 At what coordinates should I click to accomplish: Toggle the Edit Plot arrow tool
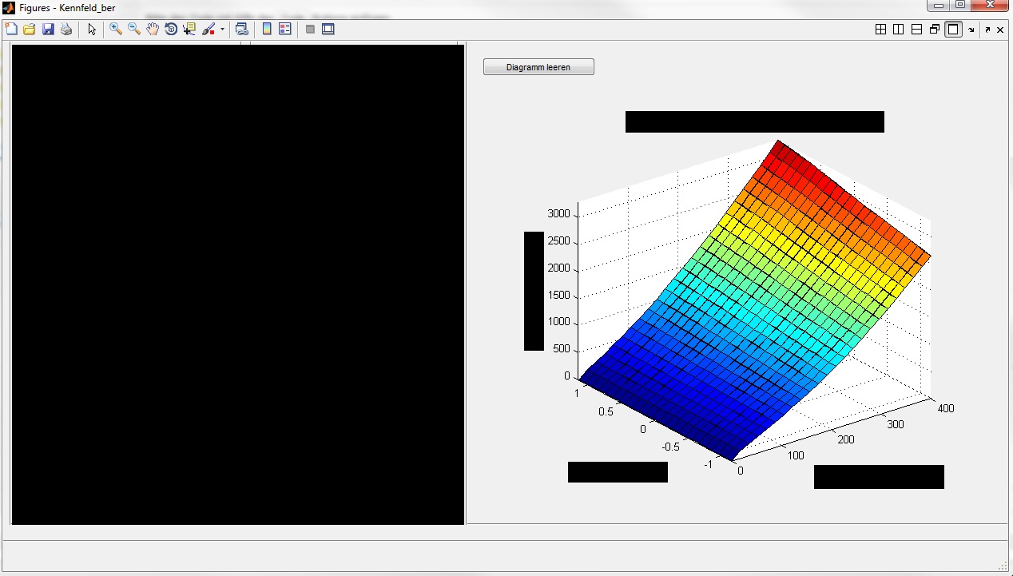click(x=92, y=30)
